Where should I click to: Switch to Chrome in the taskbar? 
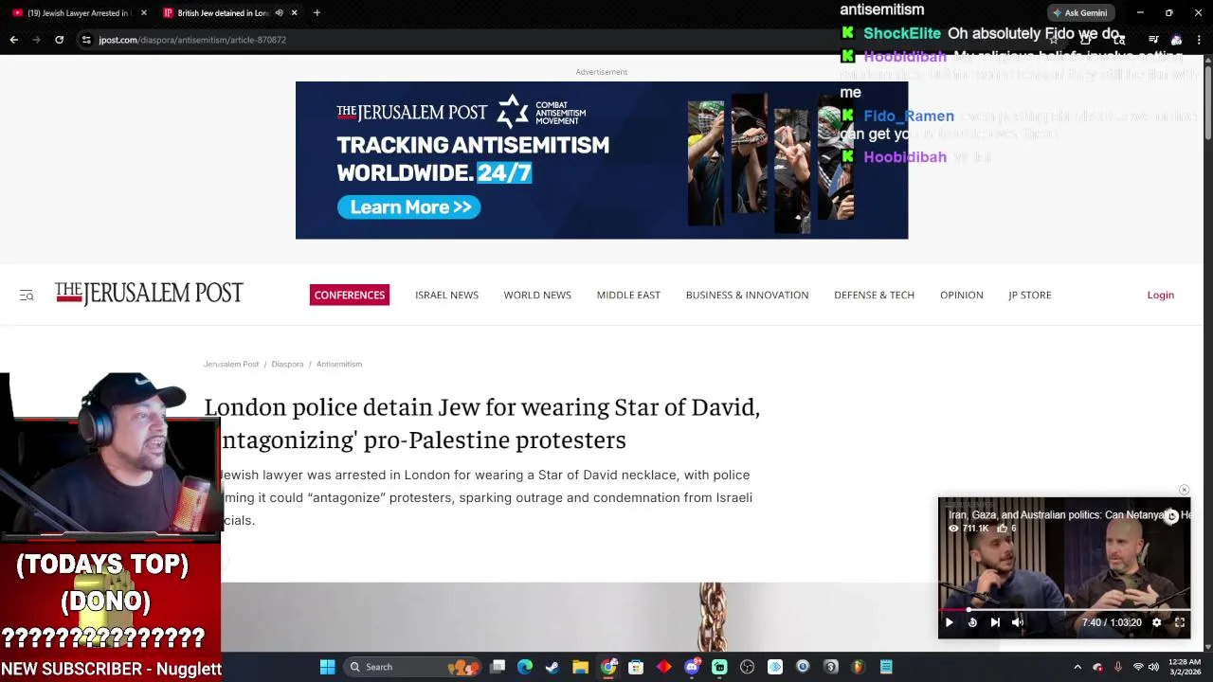pos(608,667)
